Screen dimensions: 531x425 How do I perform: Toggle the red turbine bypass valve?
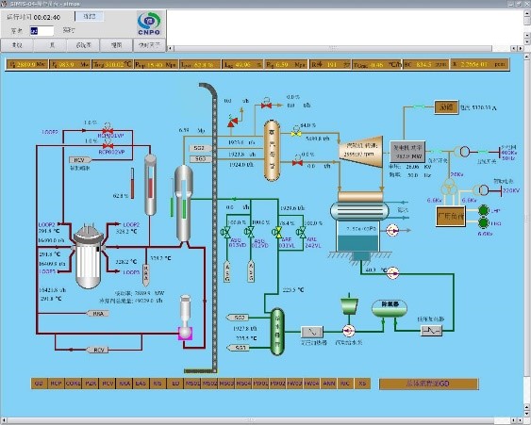pos(297,162)
